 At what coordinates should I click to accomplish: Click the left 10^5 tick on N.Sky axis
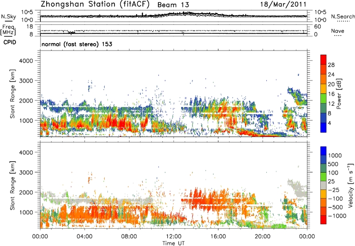(x=27, y=12)
